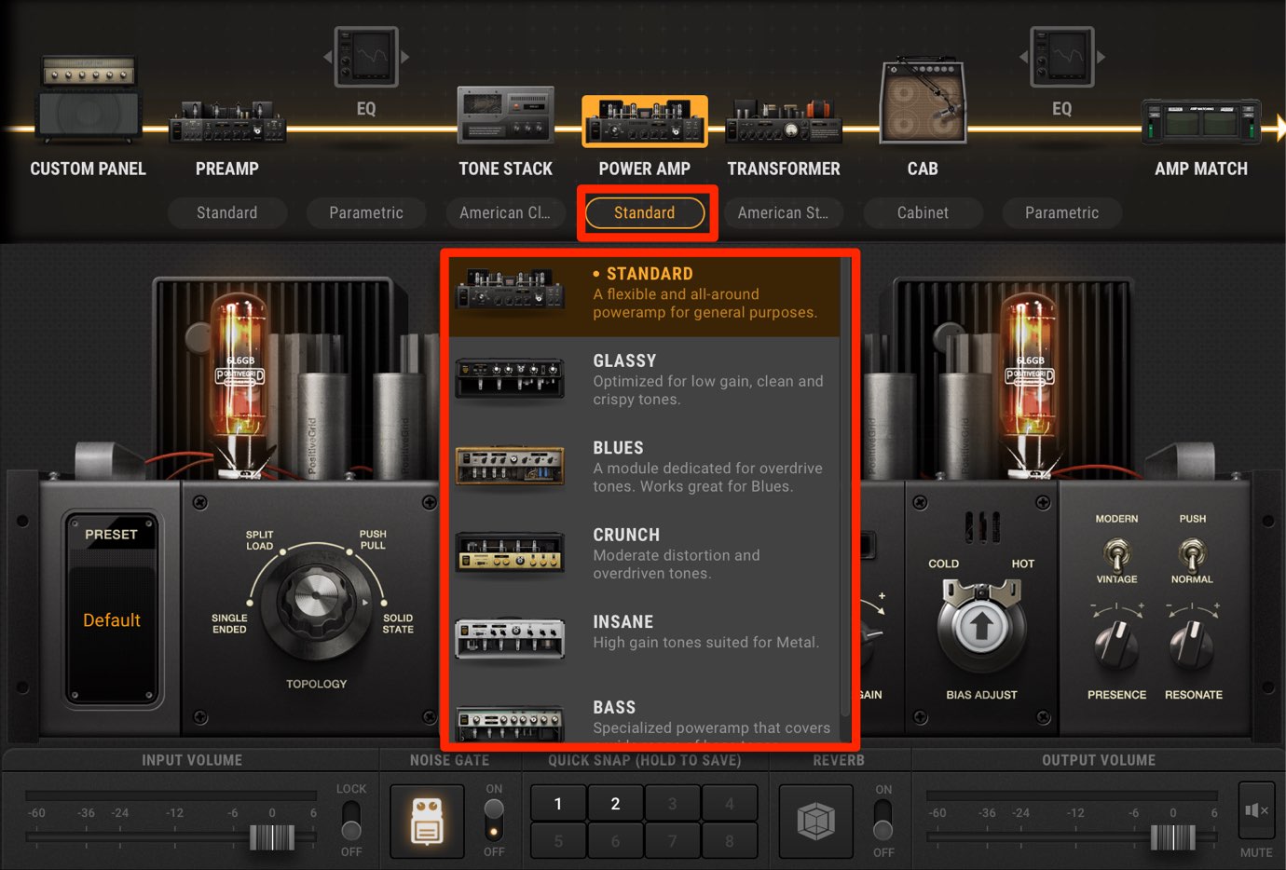Choose the Crunch power amp option

(645, 553)
